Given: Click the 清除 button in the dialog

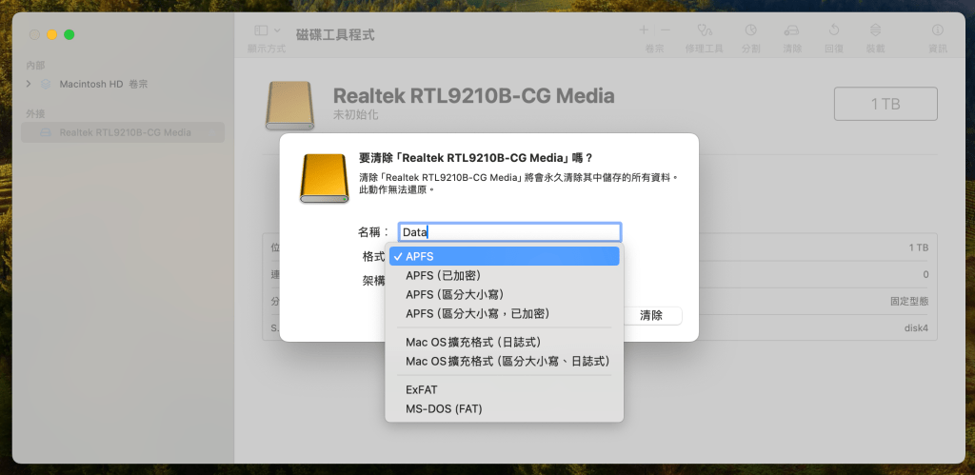Looking at the screenshot, I should pos(651,315).
